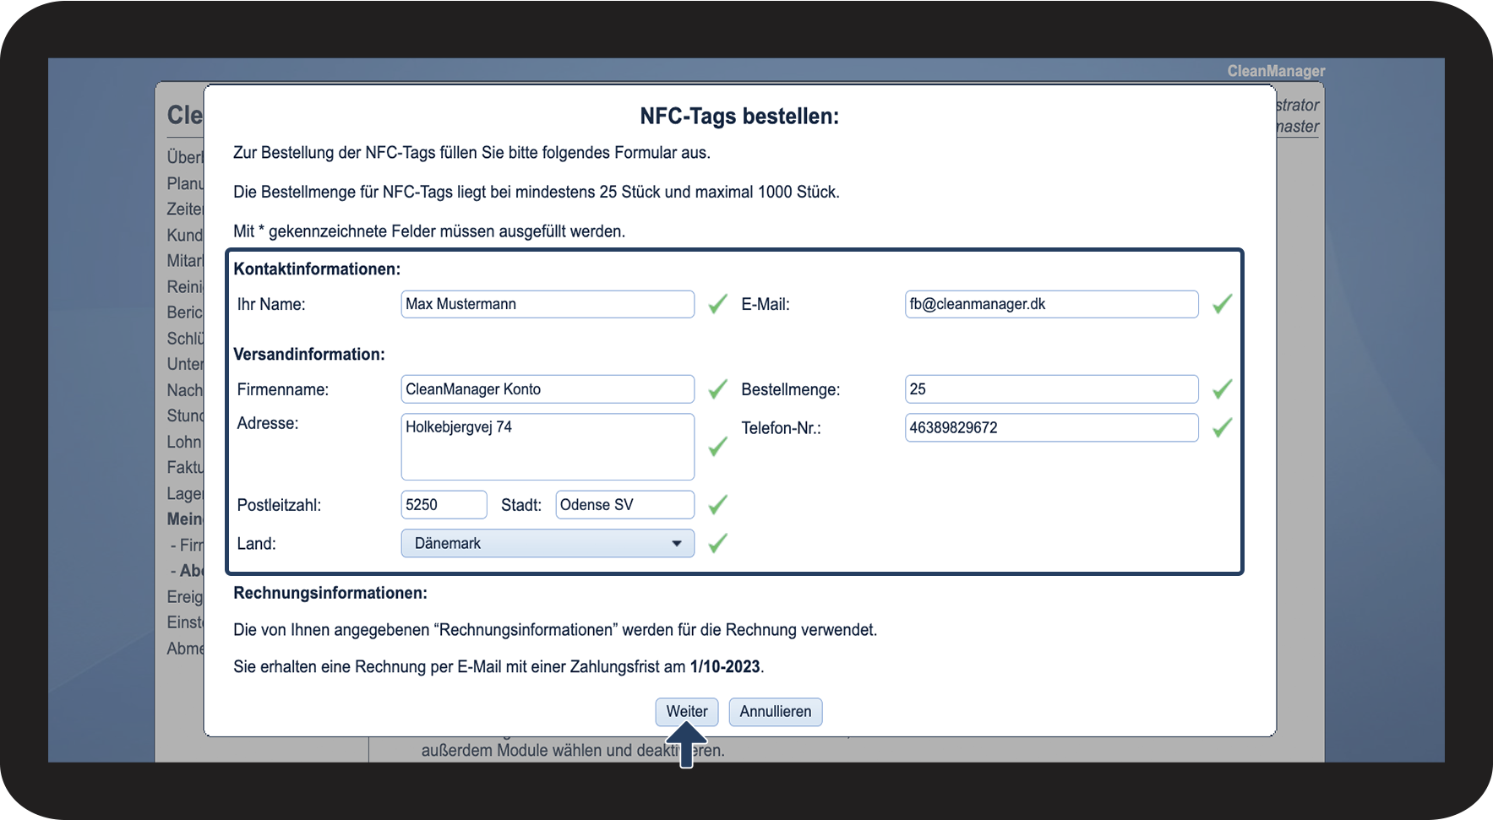Click the green checkmark beside Adresse box
The width and height of the screenshot is (1493, 820).
click(x=717, y=447)
